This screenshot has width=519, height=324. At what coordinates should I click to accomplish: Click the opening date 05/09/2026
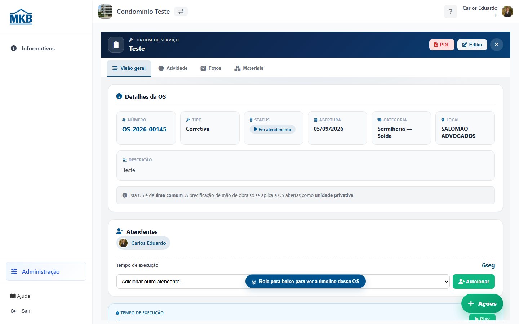328,129
